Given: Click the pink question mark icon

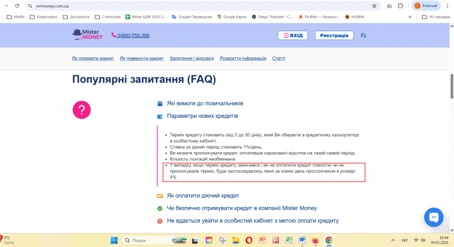Looking at the screenshot, I should 82,110.
